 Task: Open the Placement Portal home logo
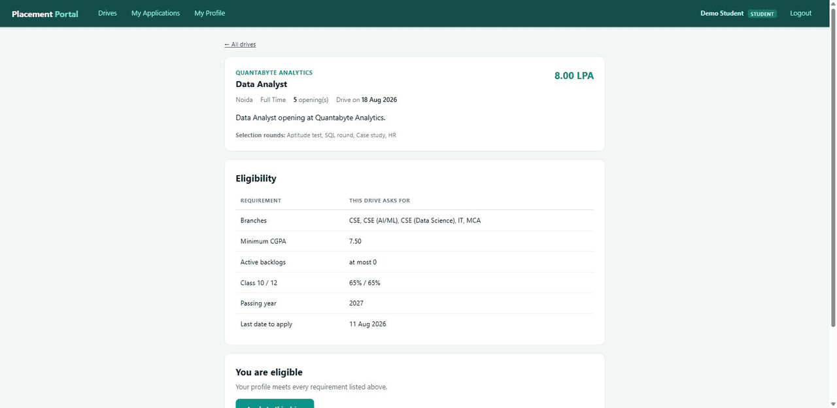click(x=44, y=14)
